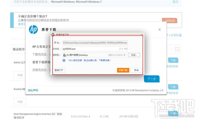The width and height of the screenshot is (197, 119).
Task: Click the blue info icon beside Alt tip
Action: (64, 60)
